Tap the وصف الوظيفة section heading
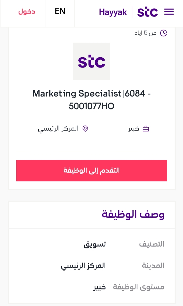This screenshot has height=306, width=183. tap(133, 215)
